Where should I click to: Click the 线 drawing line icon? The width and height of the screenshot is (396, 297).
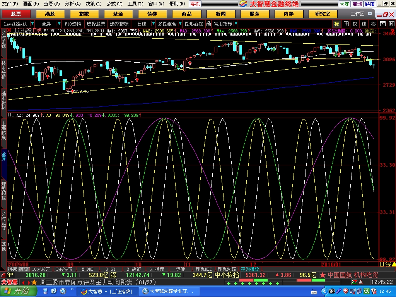(364, 24)
